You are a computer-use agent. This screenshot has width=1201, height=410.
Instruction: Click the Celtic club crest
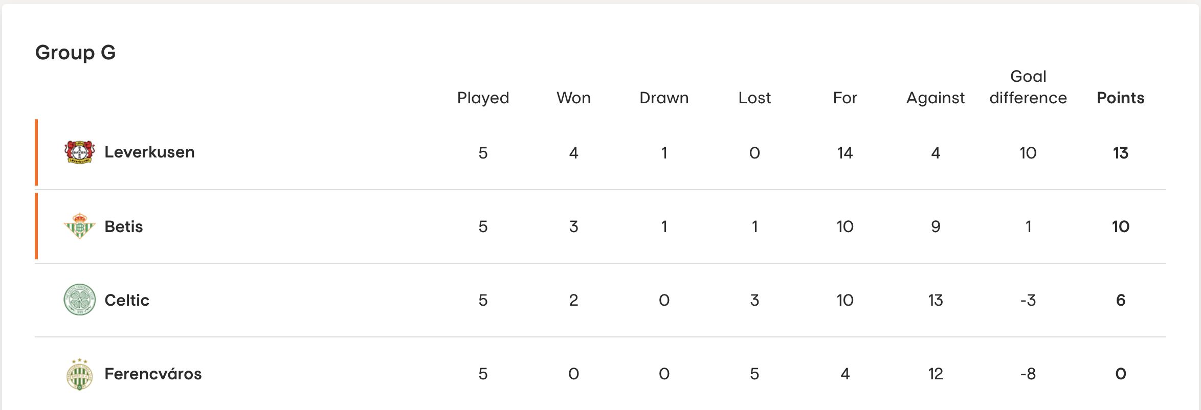tap(79, 300)
